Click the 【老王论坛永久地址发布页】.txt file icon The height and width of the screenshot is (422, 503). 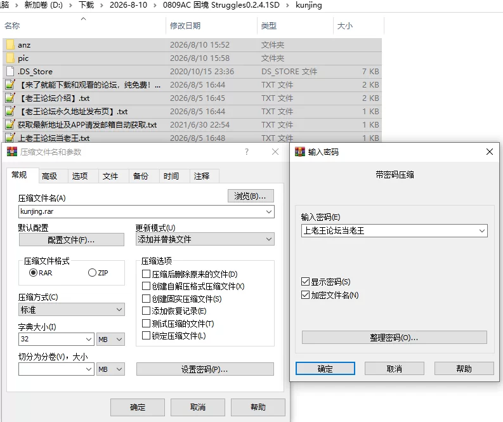click(x=10, y=111)
